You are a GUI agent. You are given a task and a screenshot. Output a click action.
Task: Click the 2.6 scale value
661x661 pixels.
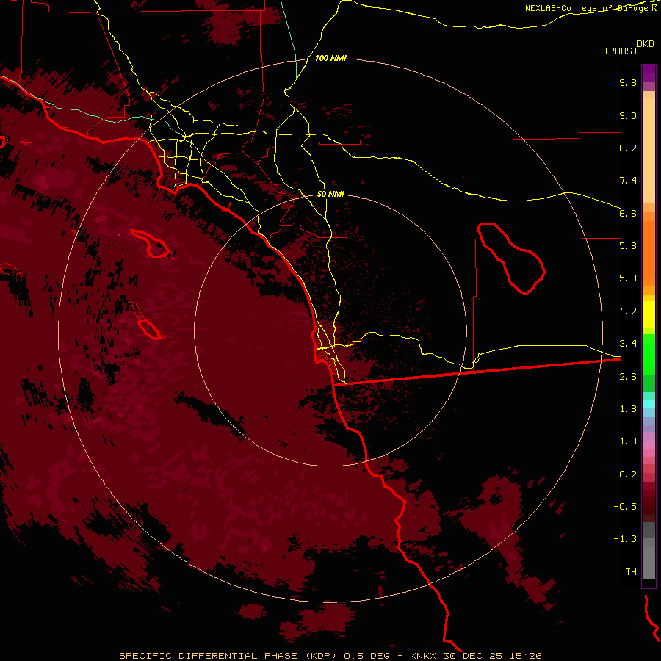(628, 377)
